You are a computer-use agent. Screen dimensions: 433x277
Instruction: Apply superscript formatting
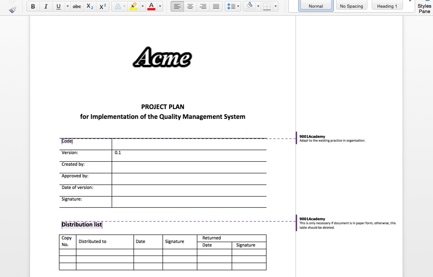[x=103, y=6]
